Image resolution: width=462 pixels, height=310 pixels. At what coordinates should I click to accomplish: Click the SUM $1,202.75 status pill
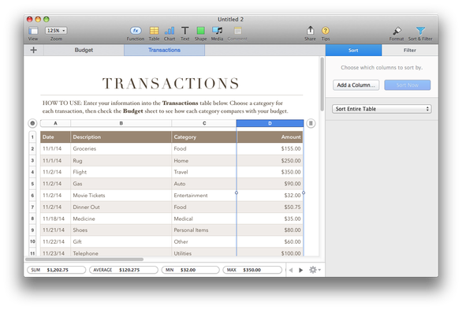point(56,270)
